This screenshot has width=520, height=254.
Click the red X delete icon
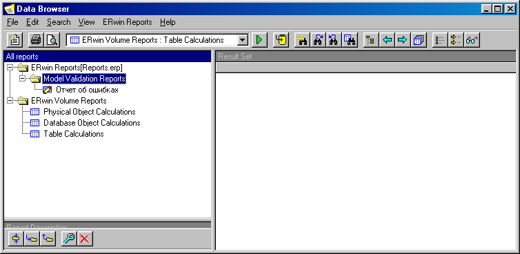click(86, 238)
